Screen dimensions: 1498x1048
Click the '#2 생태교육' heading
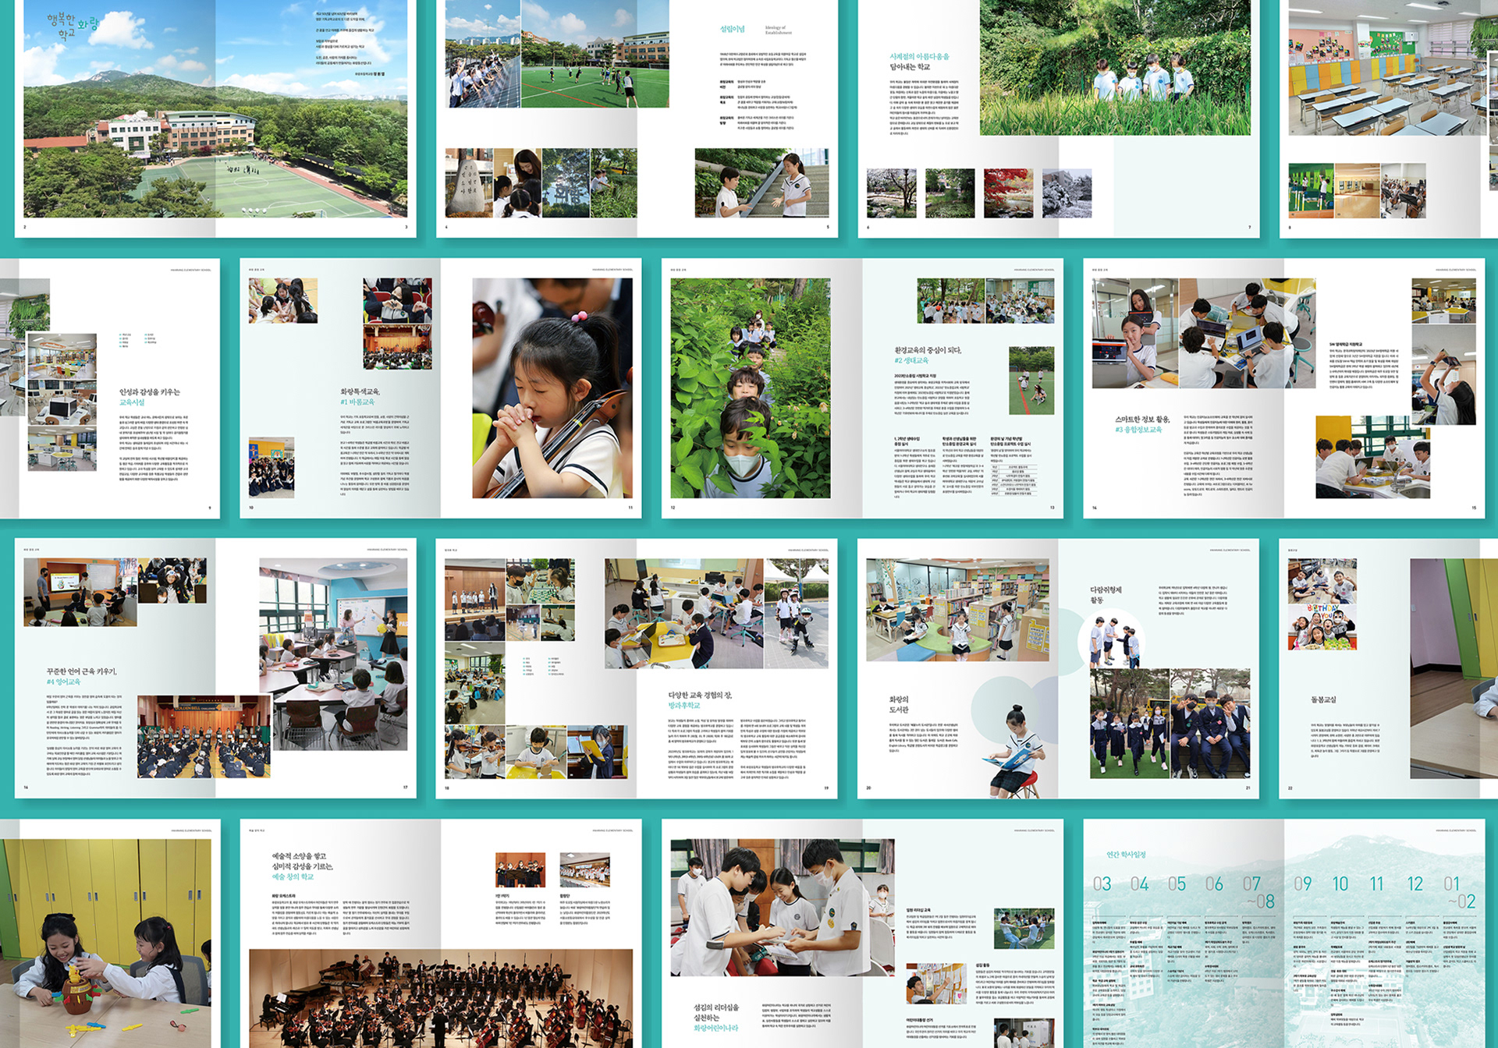[911, 361]
